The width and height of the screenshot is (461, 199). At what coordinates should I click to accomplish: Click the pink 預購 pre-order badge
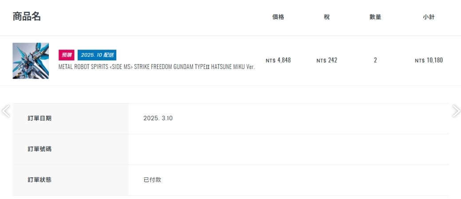coord(67,55)
